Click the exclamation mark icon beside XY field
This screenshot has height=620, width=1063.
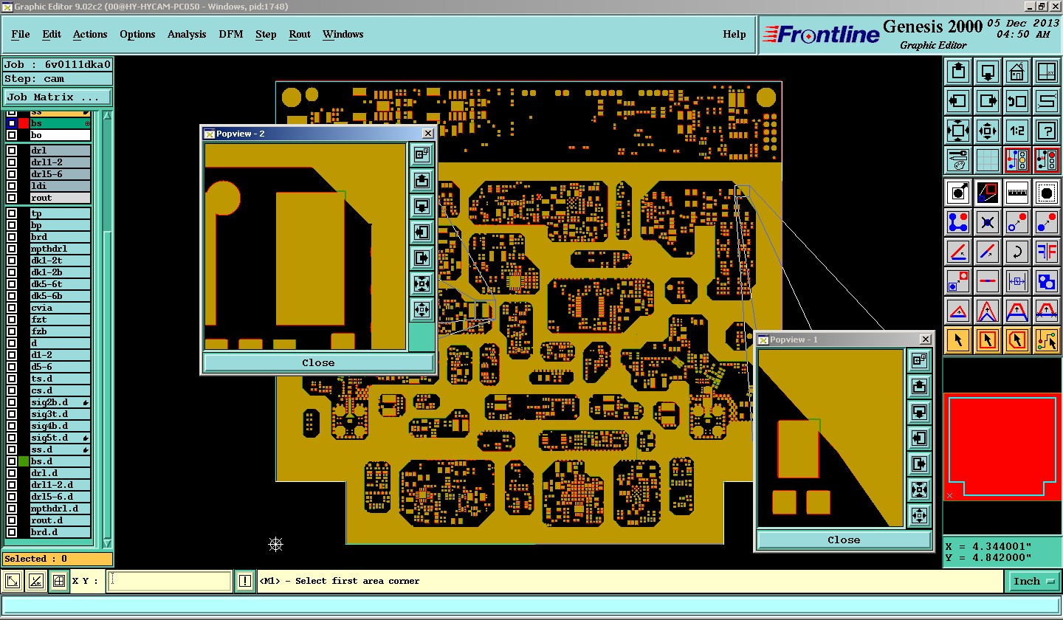coord(245,582)
